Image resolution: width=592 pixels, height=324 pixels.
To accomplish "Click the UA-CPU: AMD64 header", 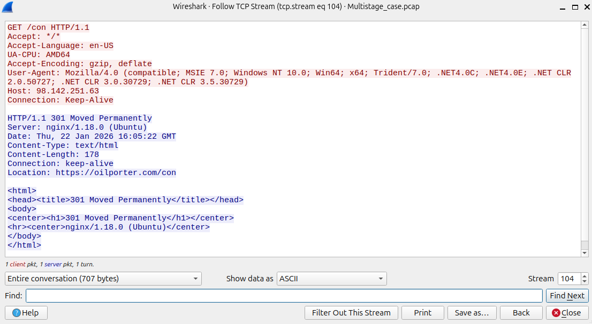I will pyautogui.click(x=39, y=54).
